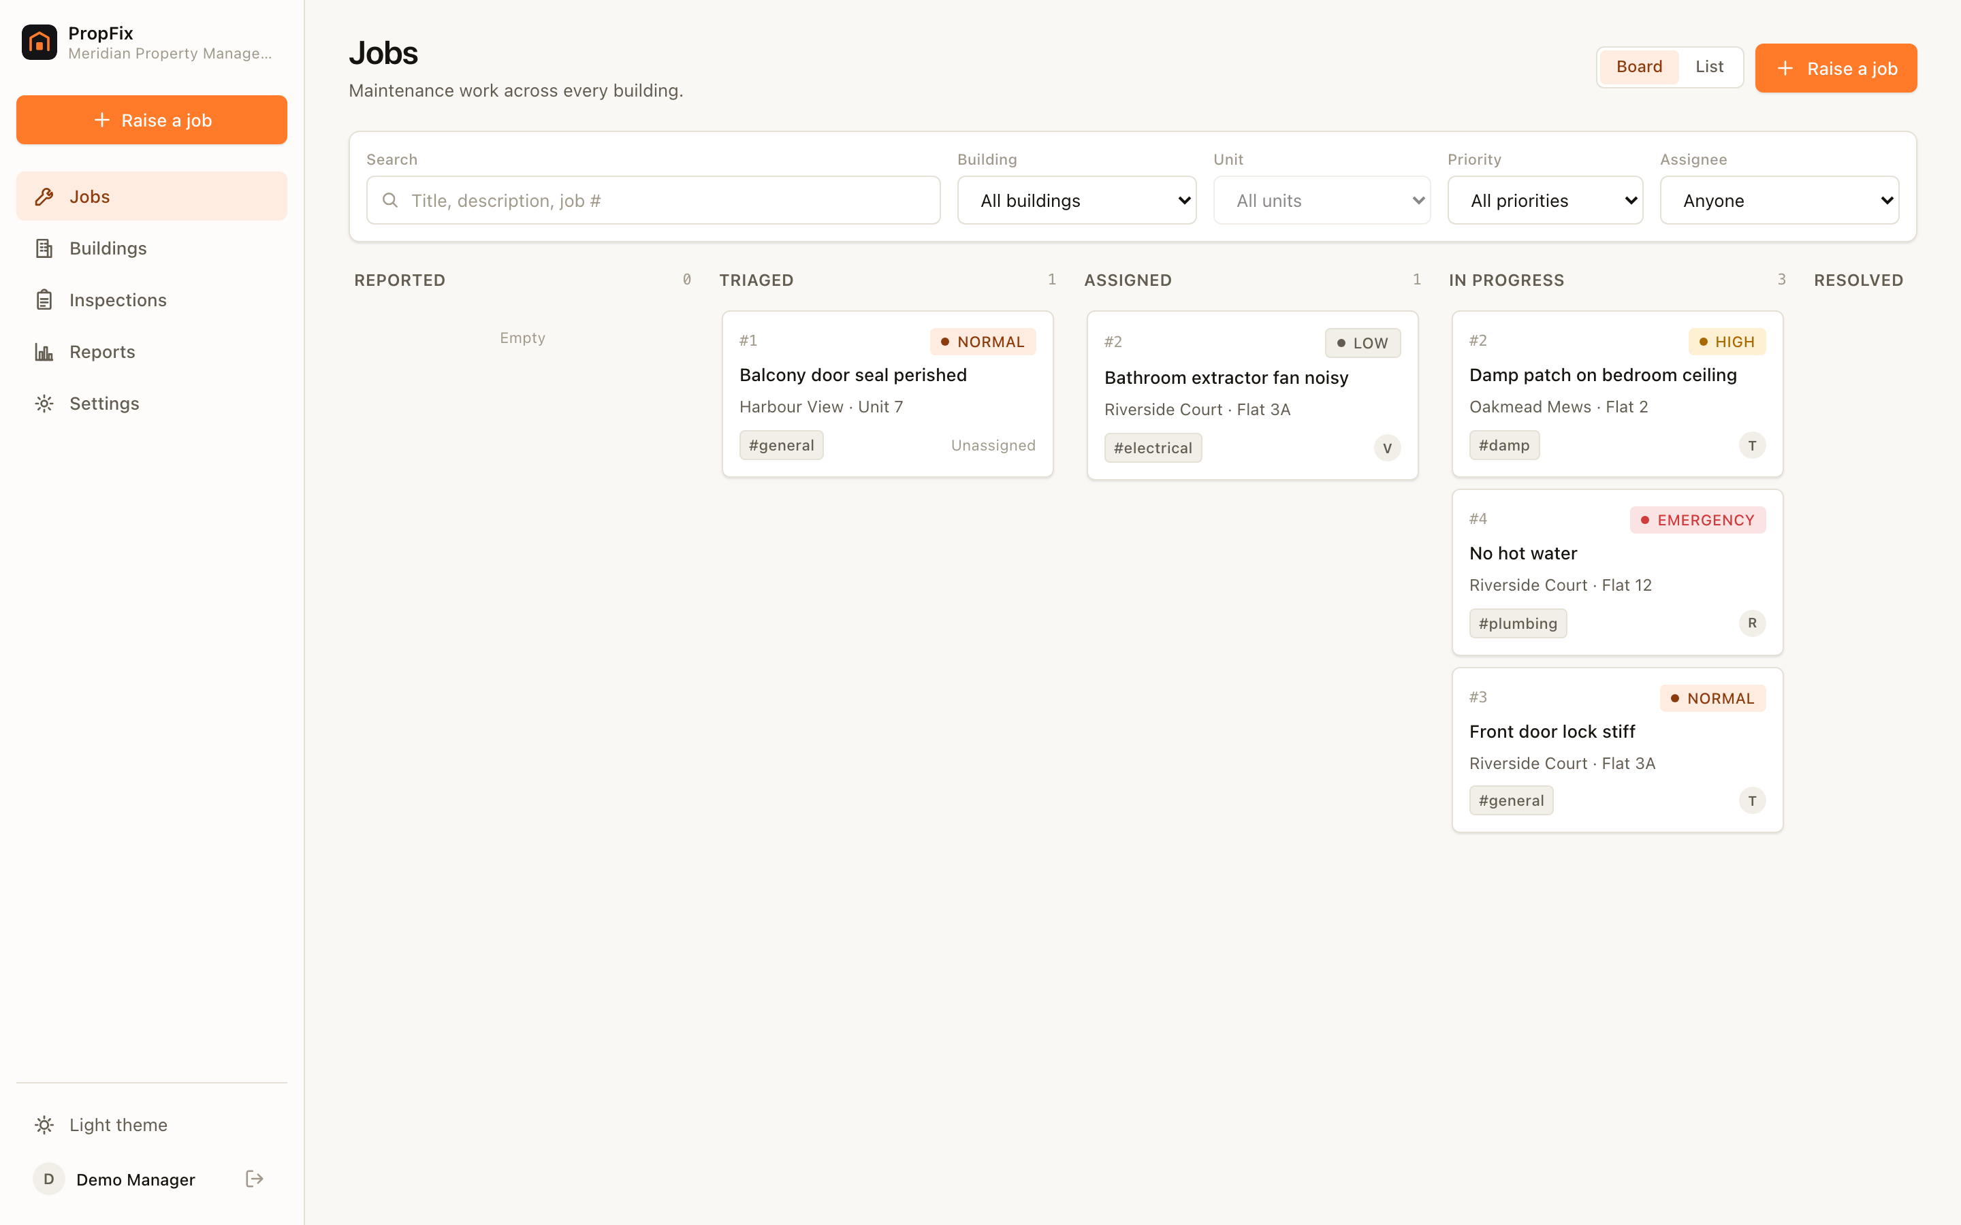Click the #electrical tag

[1152, 448]
